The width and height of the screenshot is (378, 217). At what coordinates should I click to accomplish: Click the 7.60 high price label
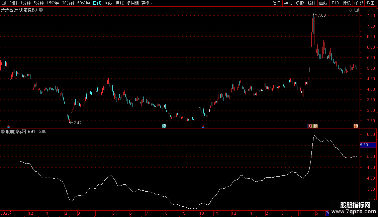tap(321, 15)
